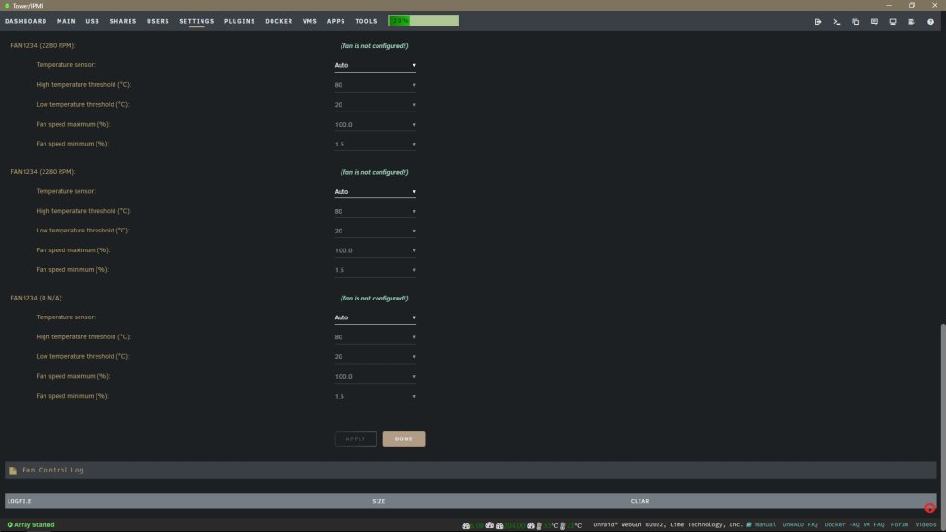Open Temperature sensor dropdown for FAN1234 (0 N/A)
Viewport: 946px width, 532px height.
[x=375, y=317]
